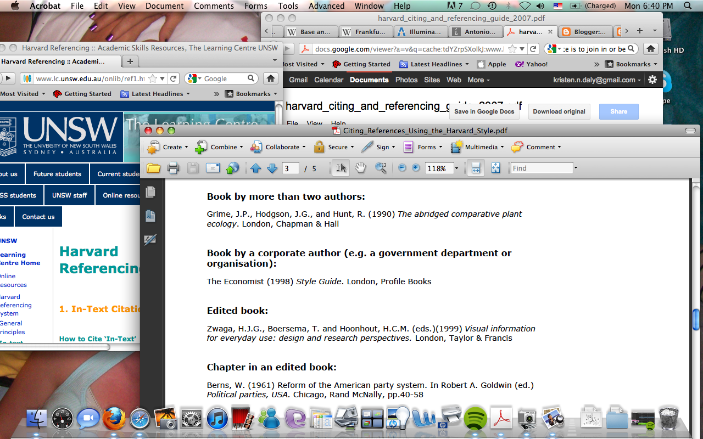
Task: Click the Spotlight magnifier in menu bar
Action: (688, 6)
